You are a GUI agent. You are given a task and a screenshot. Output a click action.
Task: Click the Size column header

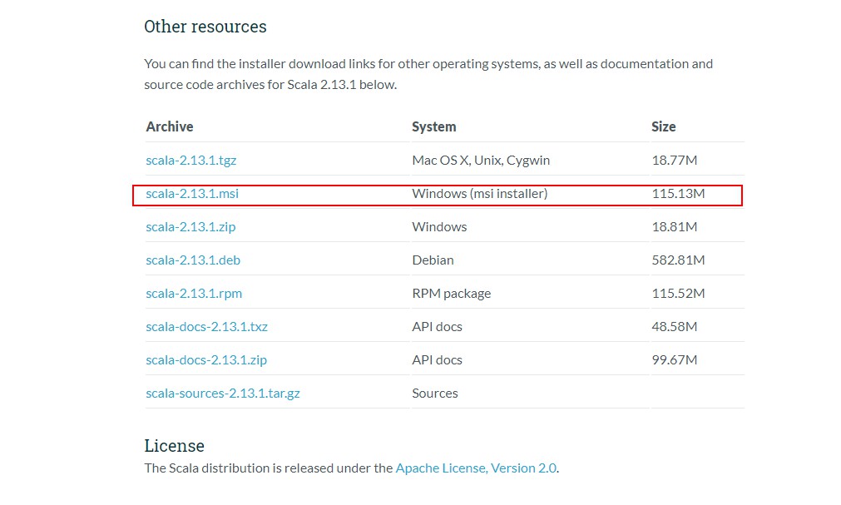pos(664,127)
